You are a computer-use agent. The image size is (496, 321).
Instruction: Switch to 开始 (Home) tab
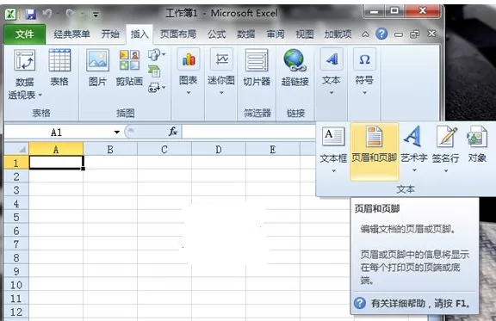[x=110, y=34]
